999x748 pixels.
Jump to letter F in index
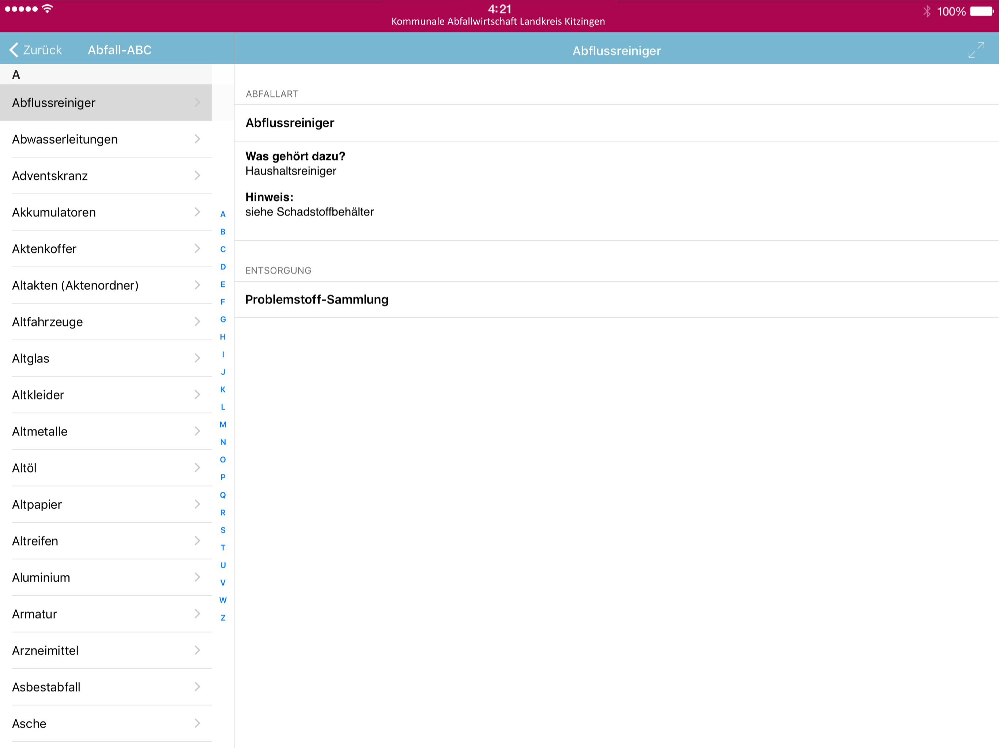pos(223,302)
